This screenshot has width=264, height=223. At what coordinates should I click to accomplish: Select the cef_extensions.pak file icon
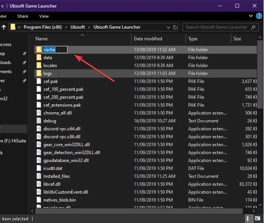coord(39,105)
